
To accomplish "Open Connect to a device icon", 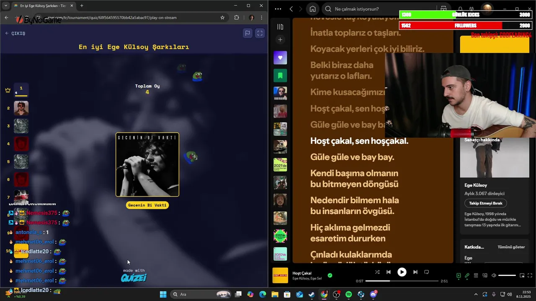I will click(485, 275).
